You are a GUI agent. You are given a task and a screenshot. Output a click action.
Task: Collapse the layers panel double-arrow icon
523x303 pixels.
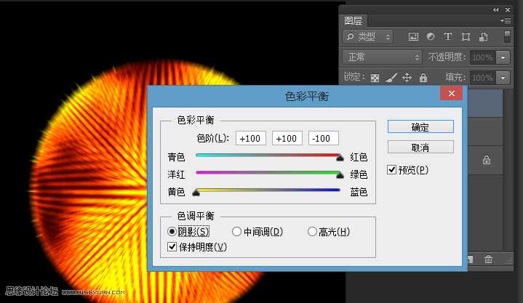pos(495,10)
